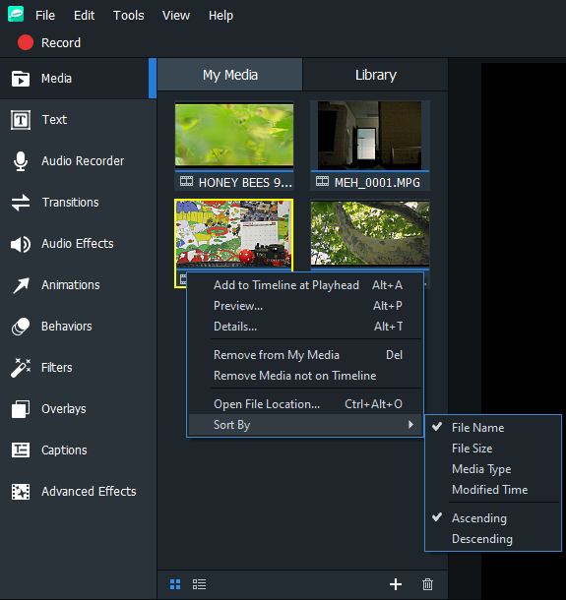Expand the Sort By submenu arrow

point(410,424)
